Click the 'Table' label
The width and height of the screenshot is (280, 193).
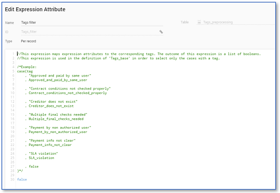185,22
